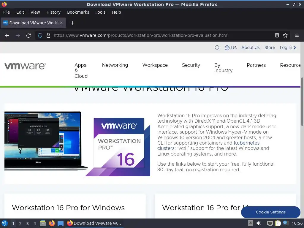Image resolution: width=304 pixels, height=228 pixels.
Task: Switch to workspace 1
Action: pyautogui.click(x=13, y=224)
